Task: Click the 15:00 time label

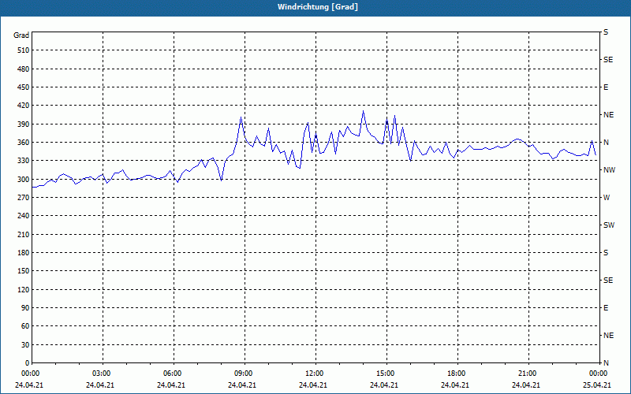Action: (385, 374)
